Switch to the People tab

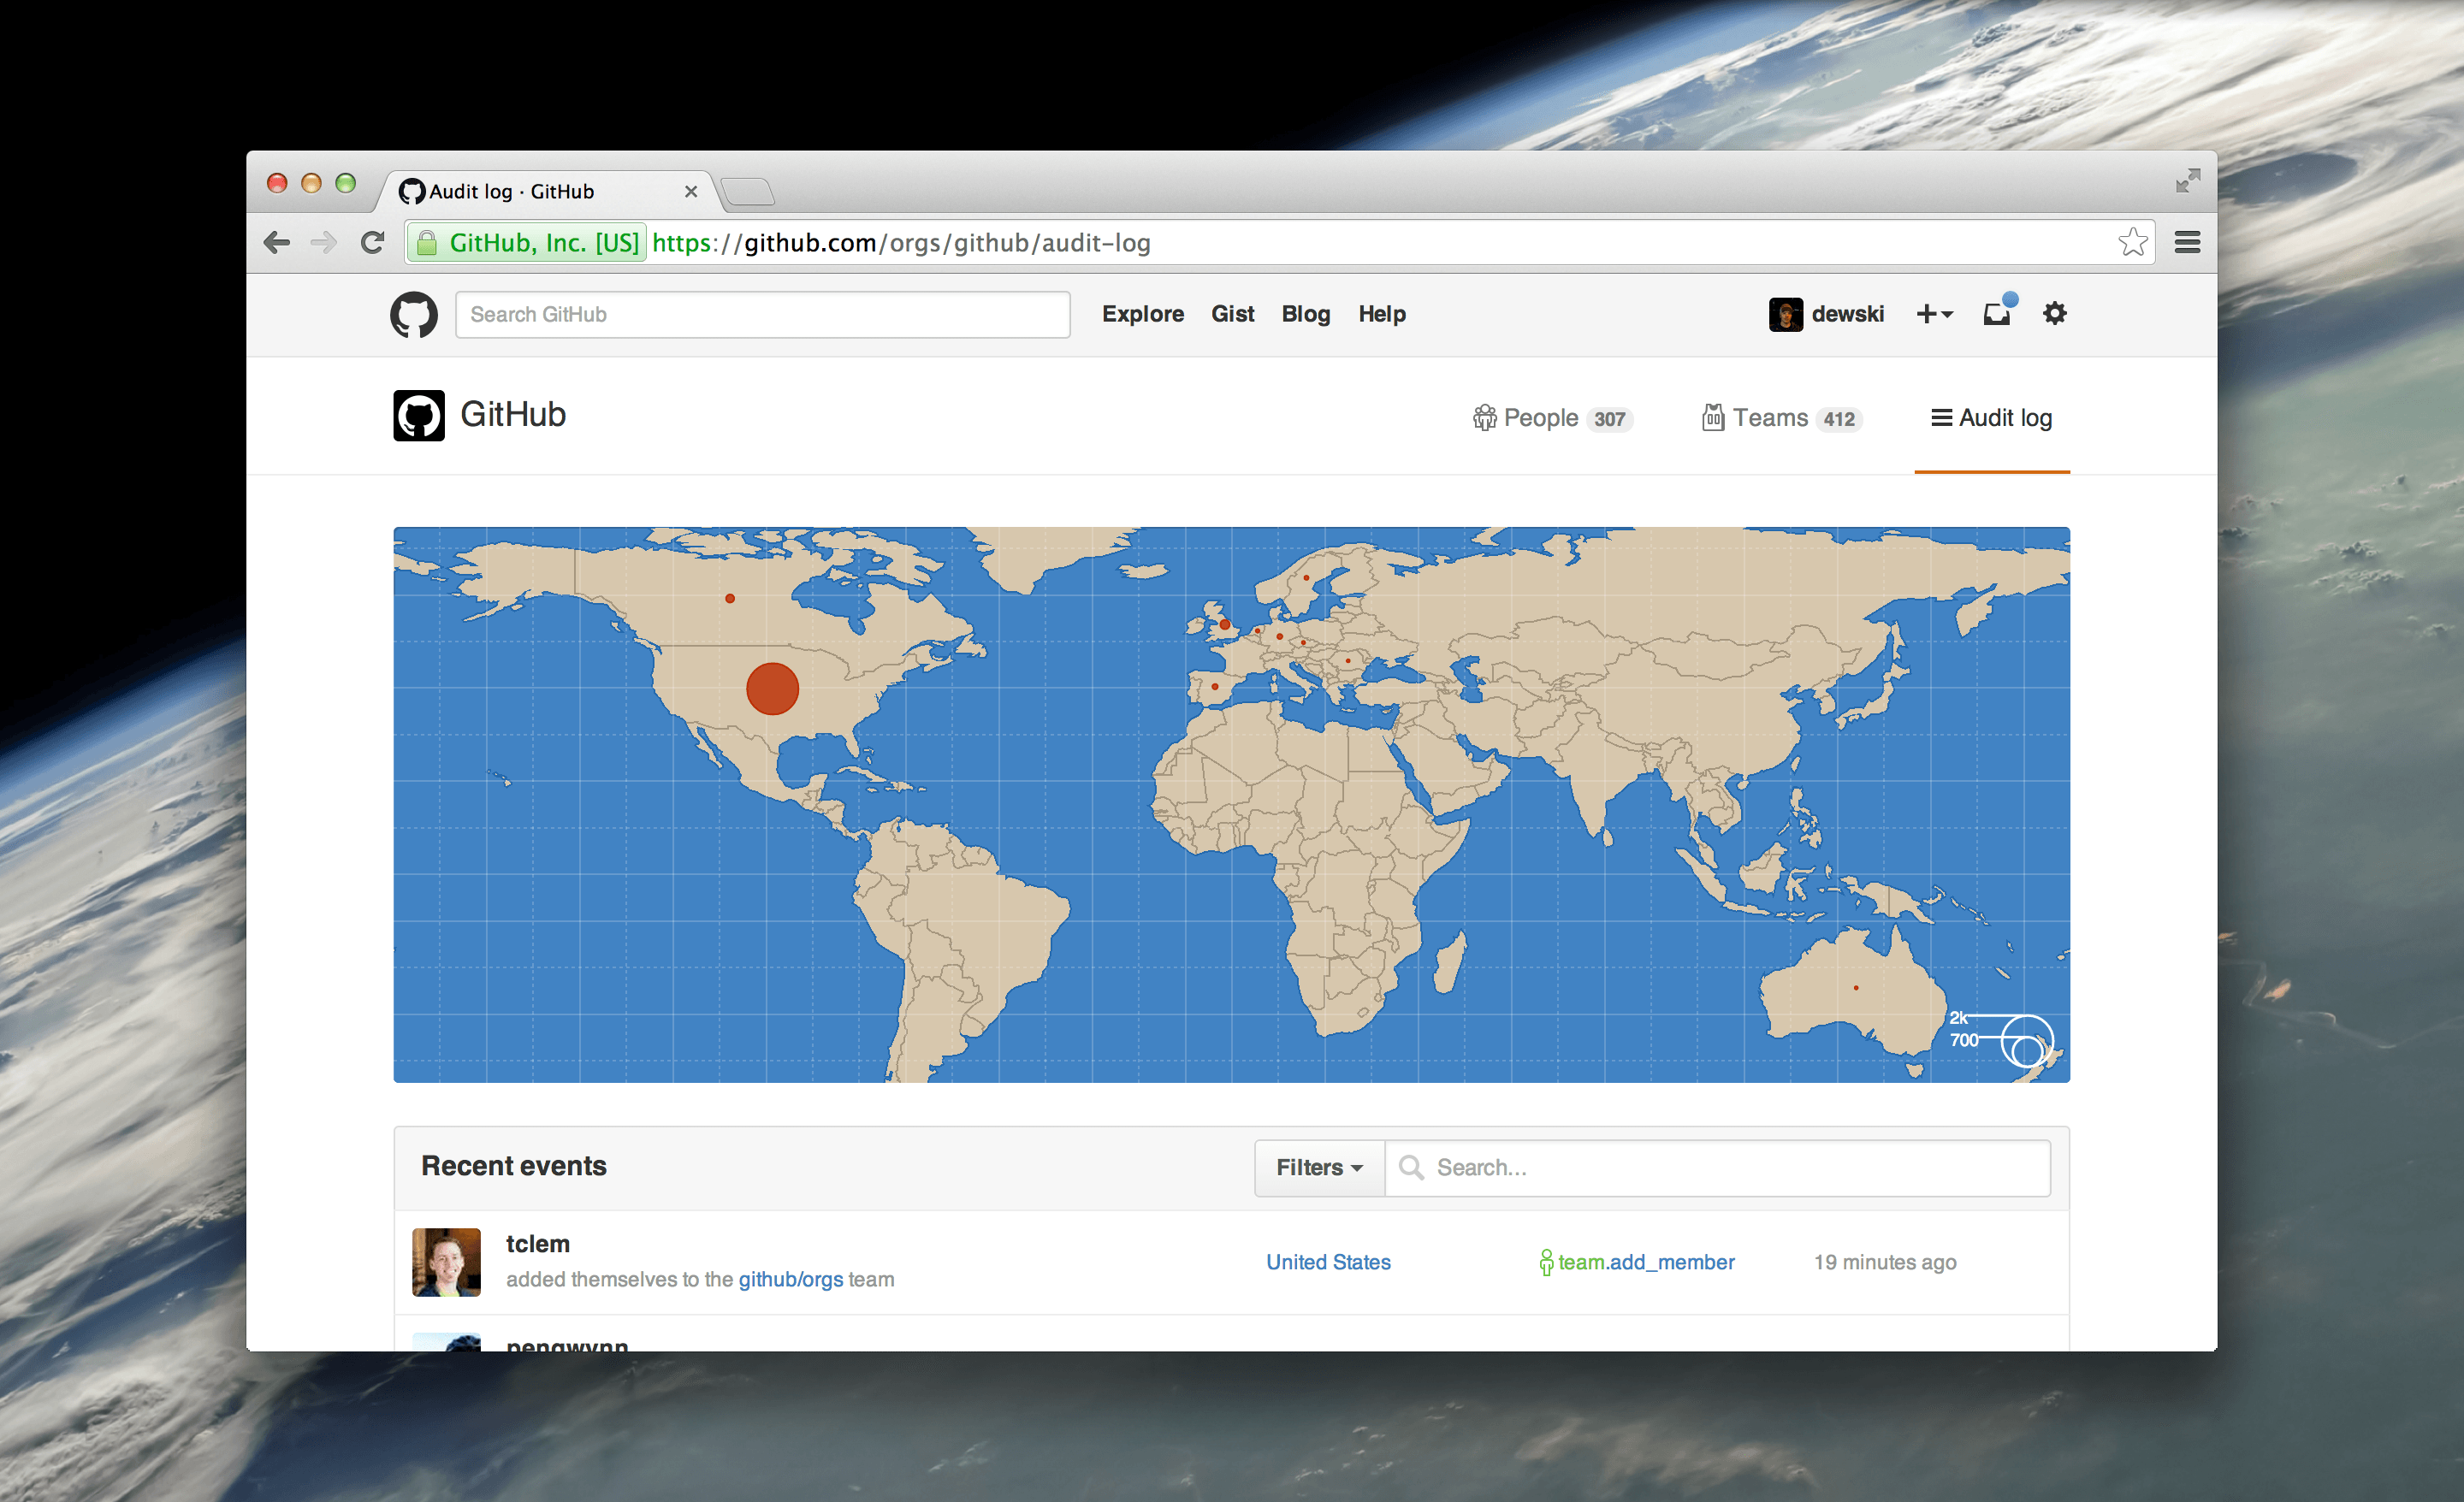click(x=1552, y=418)
